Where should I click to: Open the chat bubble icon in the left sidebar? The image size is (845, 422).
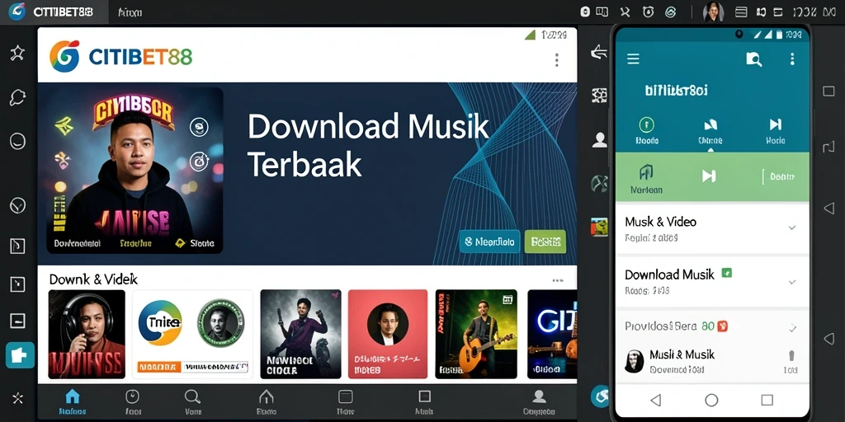click(x=17, y=97)
